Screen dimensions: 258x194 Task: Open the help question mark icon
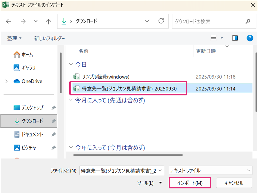click(x=250, y=38)
